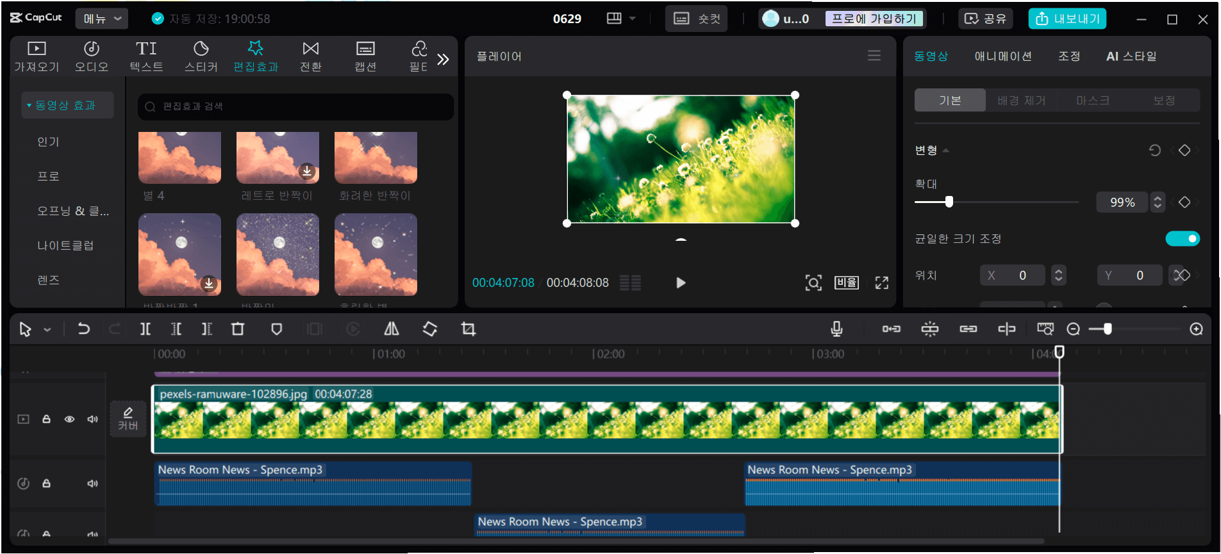This screenshot has height=554, width=1221.
Task: Click the 편집효과 검색 search field
Action: pos(295,106)
